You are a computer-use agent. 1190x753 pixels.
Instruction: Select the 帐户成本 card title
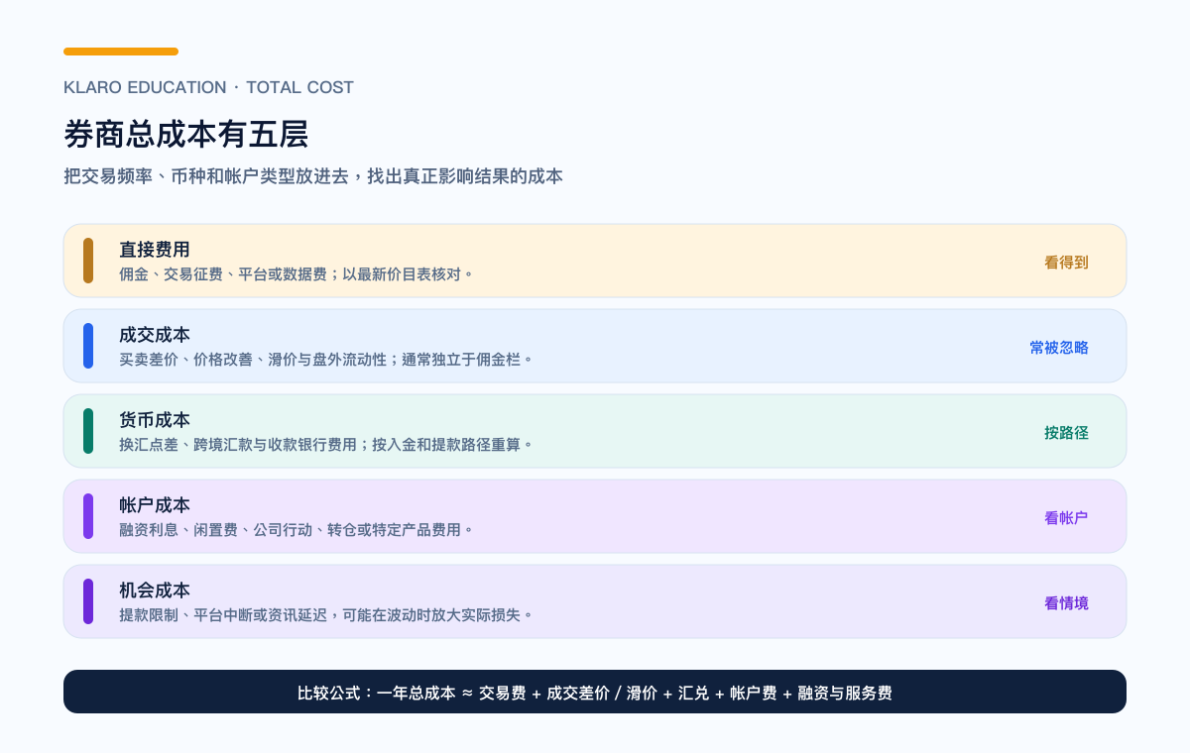click(x=155, y=505)
